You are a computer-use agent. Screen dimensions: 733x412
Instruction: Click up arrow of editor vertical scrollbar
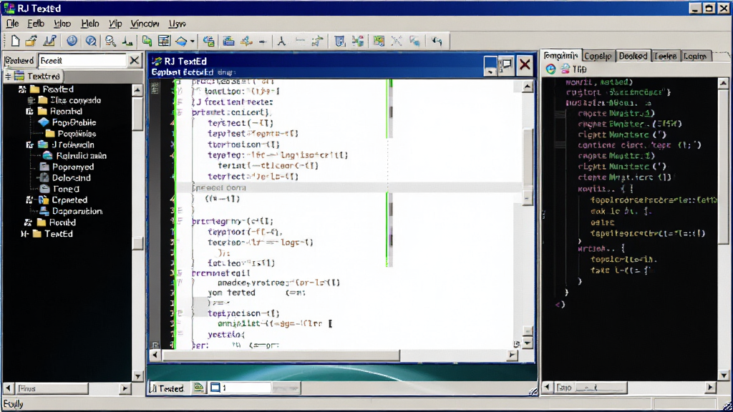click(528, 87)
